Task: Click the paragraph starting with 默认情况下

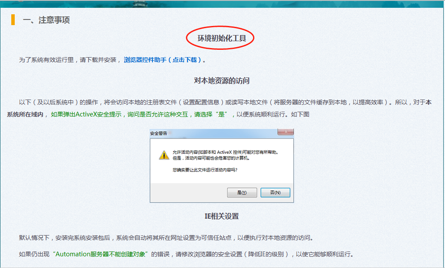Action: click(x=166, y=238)
